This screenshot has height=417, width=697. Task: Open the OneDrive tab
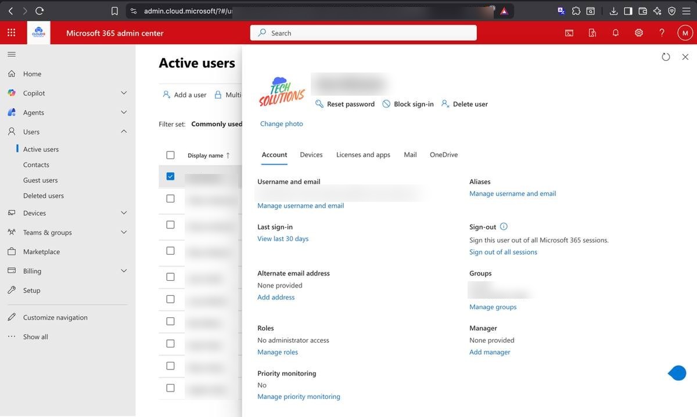tap(444, 155)
